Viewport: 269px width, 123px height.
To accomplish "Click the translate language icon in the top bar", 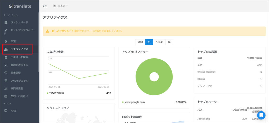I will click(x=54, y=6).
